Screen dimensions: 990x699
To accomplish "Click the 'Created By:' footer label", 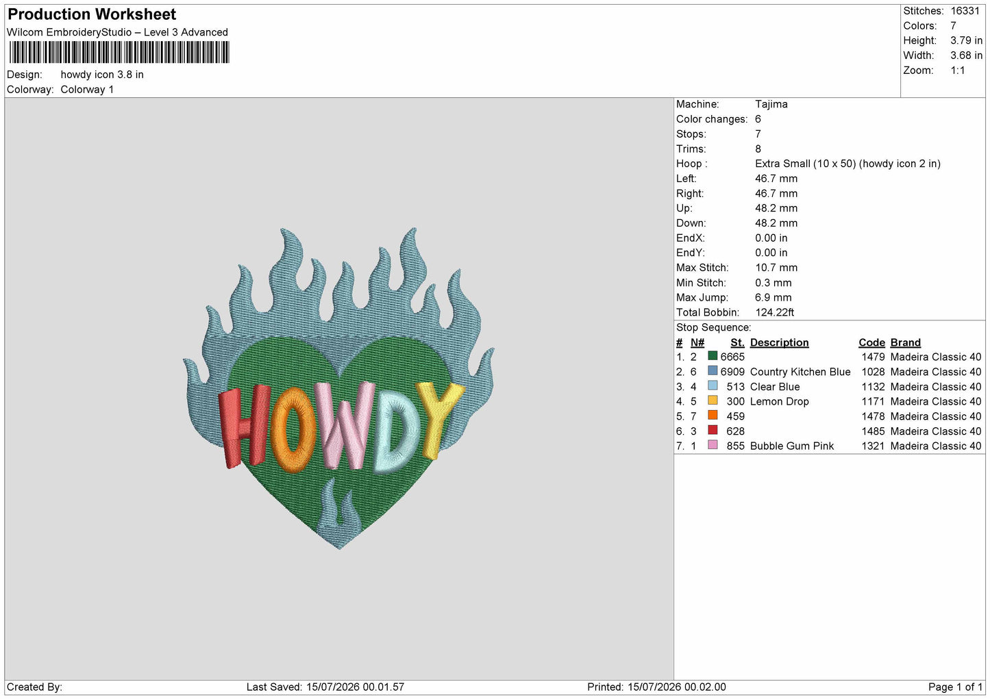I will pyautogui.click(x=34, y=687).
